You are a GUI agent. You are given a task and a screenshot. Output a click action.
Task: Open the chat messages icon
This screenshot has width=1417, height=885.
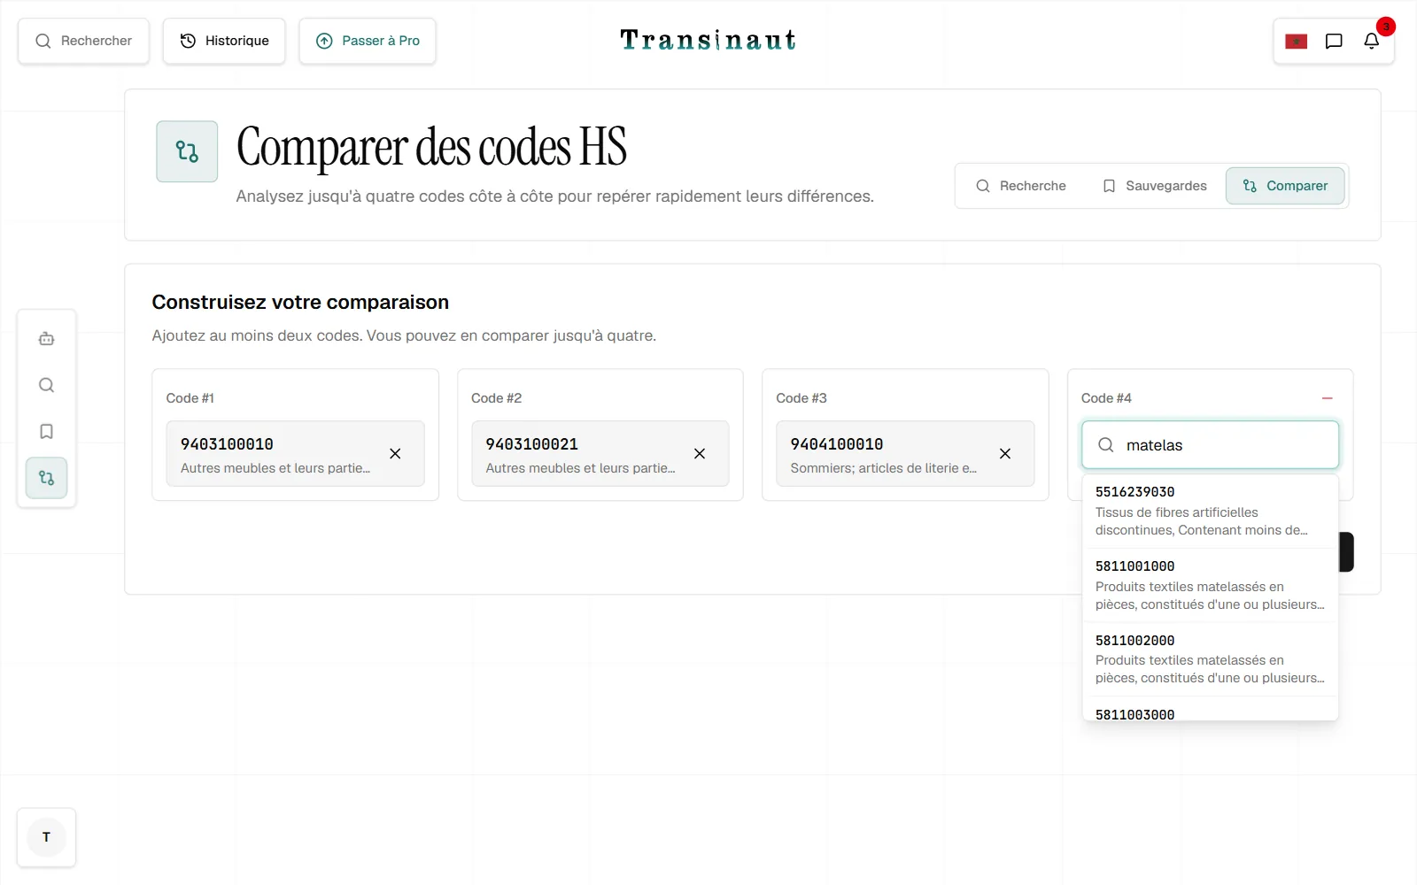pos(1334,42)
